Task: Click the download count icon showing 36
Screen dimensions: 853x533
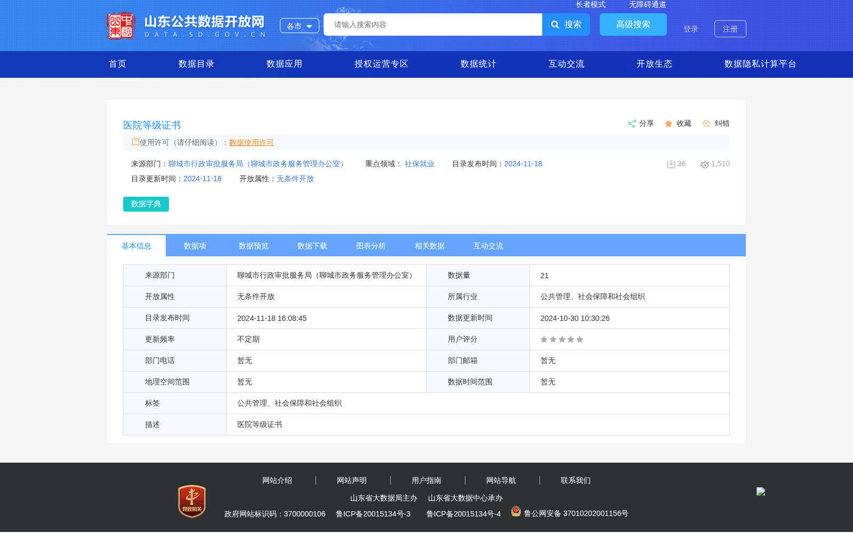Action: 671,164
